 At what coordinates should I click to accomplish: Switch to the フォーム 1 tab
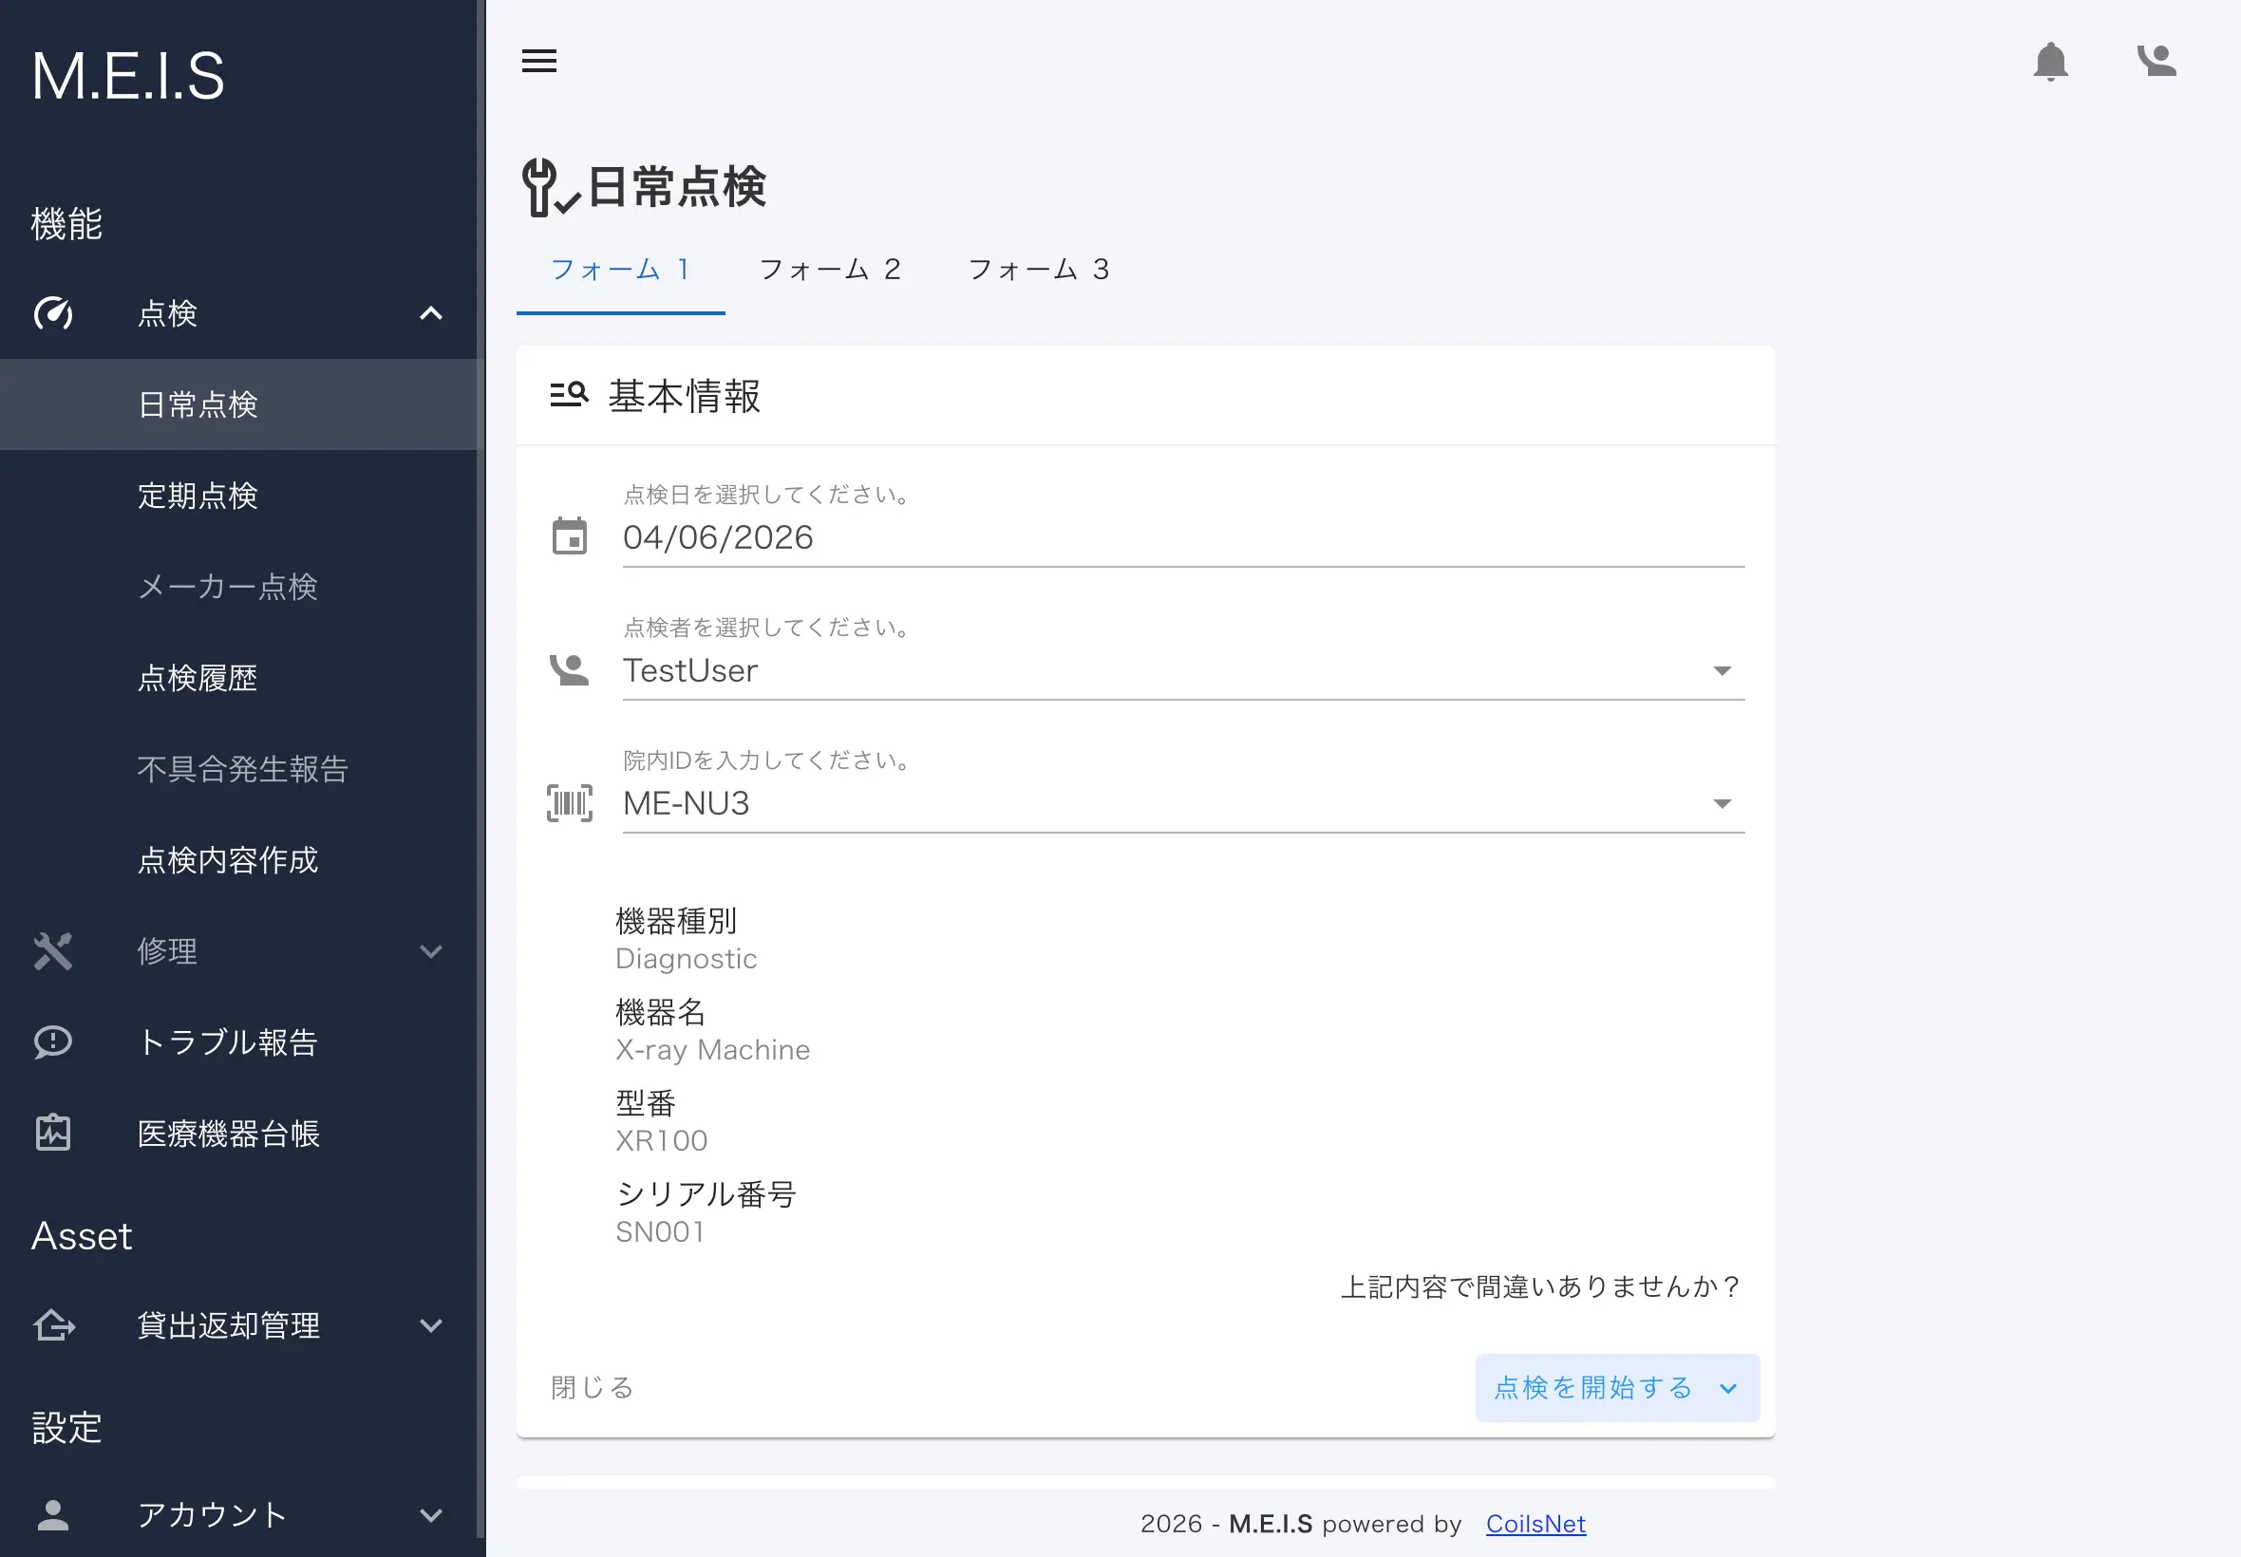(620, 271)
